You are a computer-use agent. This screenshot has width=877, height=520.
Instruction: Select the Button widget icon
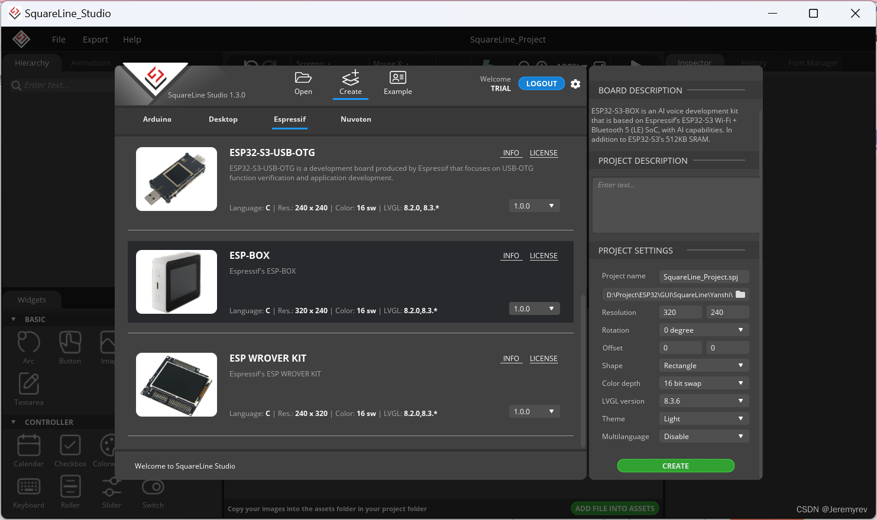pos(70,342)
